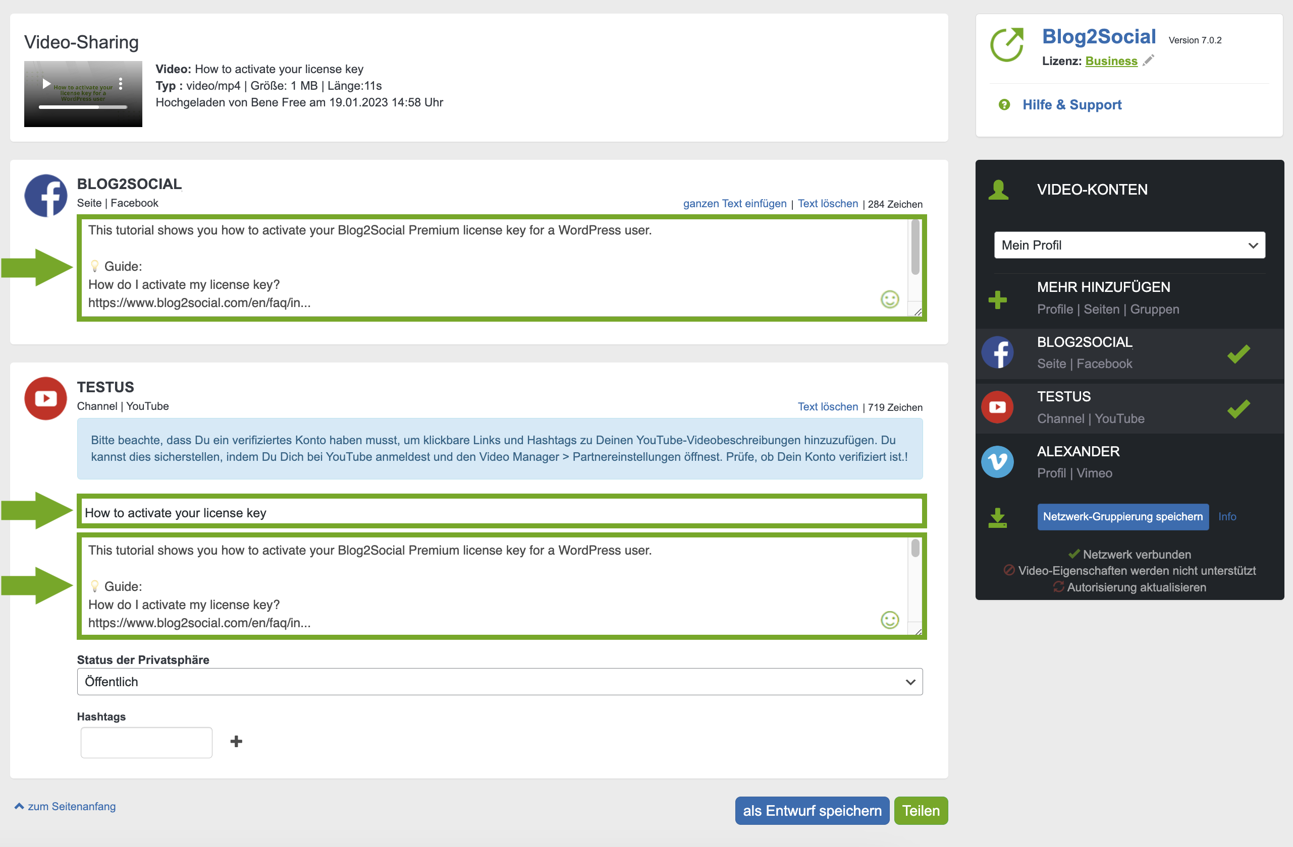Click the 719 Zeichen counter
This screenshot has height=847, width=1293.
[894, 407]
